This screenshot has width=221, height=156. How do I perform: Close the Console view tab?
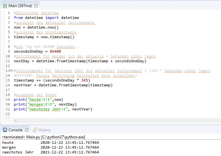point(27,130)
